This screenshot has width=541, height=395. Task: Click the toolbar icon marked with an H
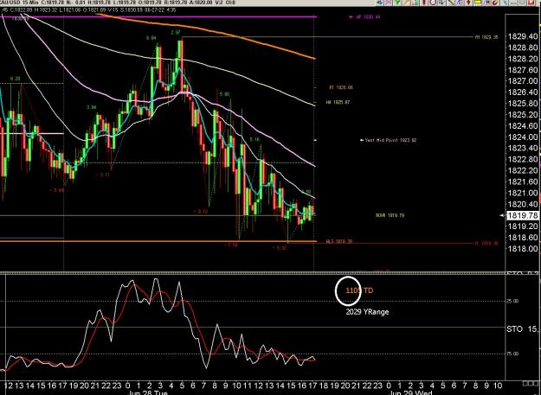[x=486, y=2]
